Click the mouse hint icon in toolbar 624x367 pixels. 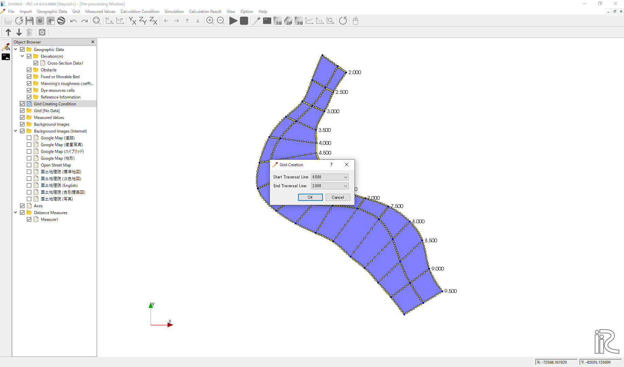[x=356, y=21]
